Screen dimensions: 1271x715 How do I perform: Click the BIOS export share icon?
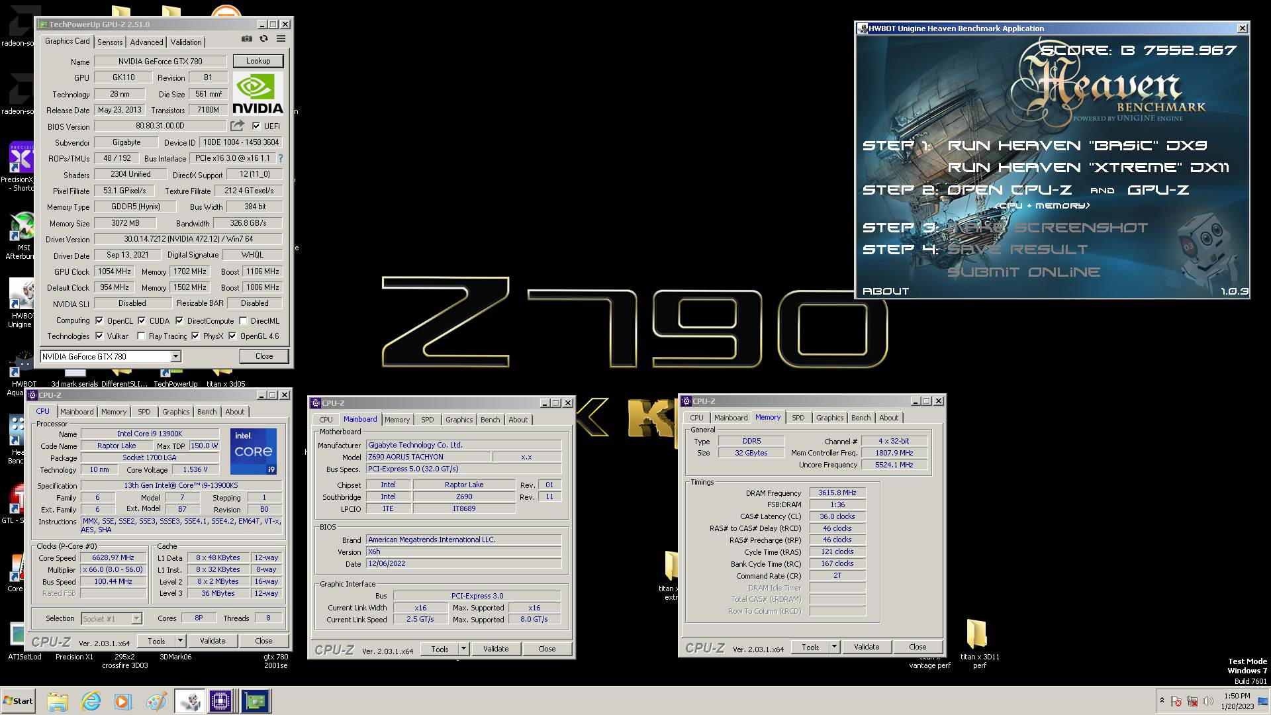(237, 126)
